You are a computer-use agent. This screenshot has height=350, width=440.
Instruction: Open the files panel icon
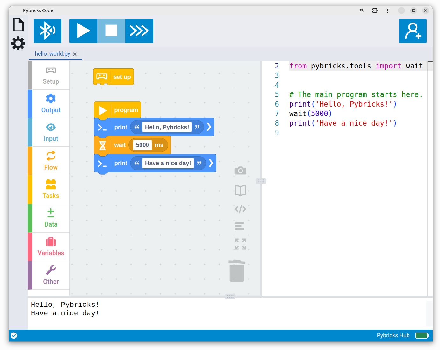tap(18, 24)
